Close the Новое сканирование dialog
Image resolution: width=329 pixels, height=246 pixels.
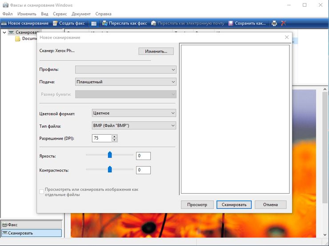287,37
